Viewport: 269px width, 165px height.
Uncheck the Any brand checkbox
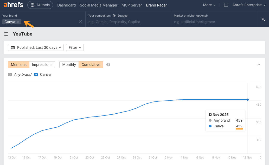click(x=10, y=74)
